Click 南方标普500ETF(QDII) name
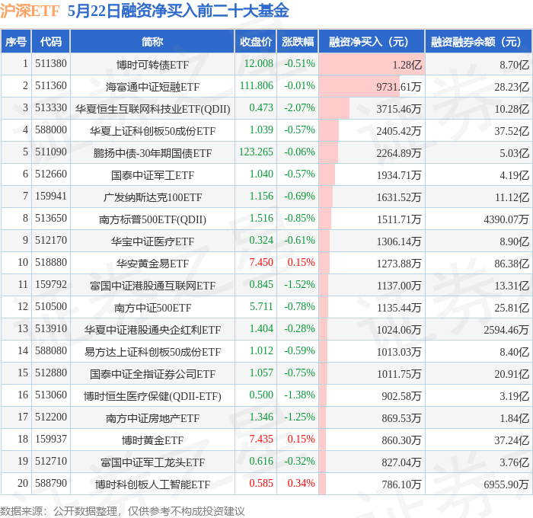 pos(152,219)
